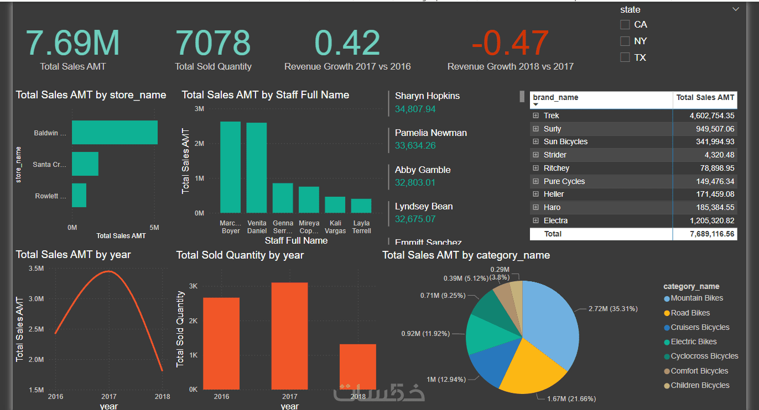The width and height of the screenshot is (759, 410).
Task: Highlight the Kali Vargas sales bar
Action: click(335, 205)
